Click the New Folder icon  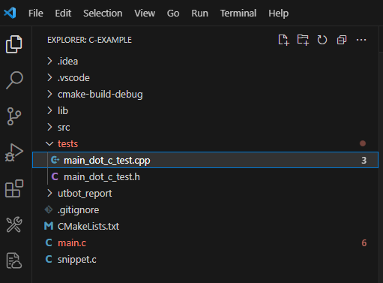303,40
